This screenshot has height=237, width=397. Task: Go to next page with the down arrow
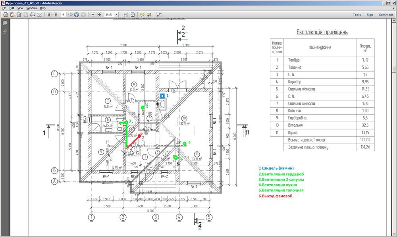[56, 15]
